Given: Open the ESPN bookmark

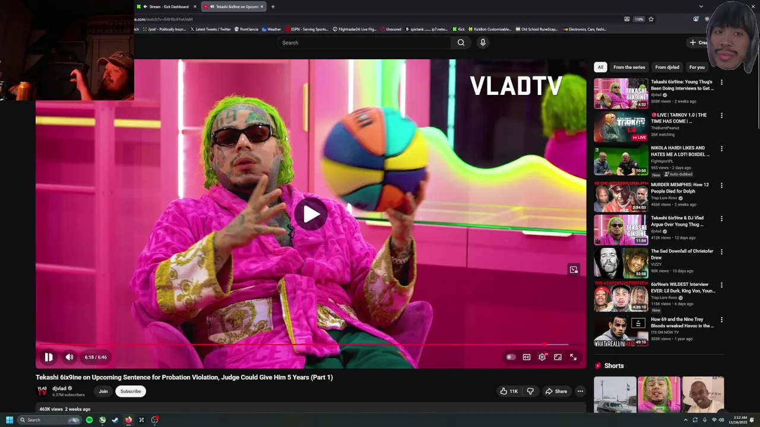Looking at the screenshot, I should click(x=307, y=29).
